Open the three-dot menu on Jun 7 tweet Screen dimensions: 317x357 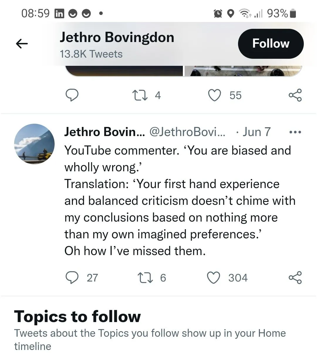click(x=295, y=132)
